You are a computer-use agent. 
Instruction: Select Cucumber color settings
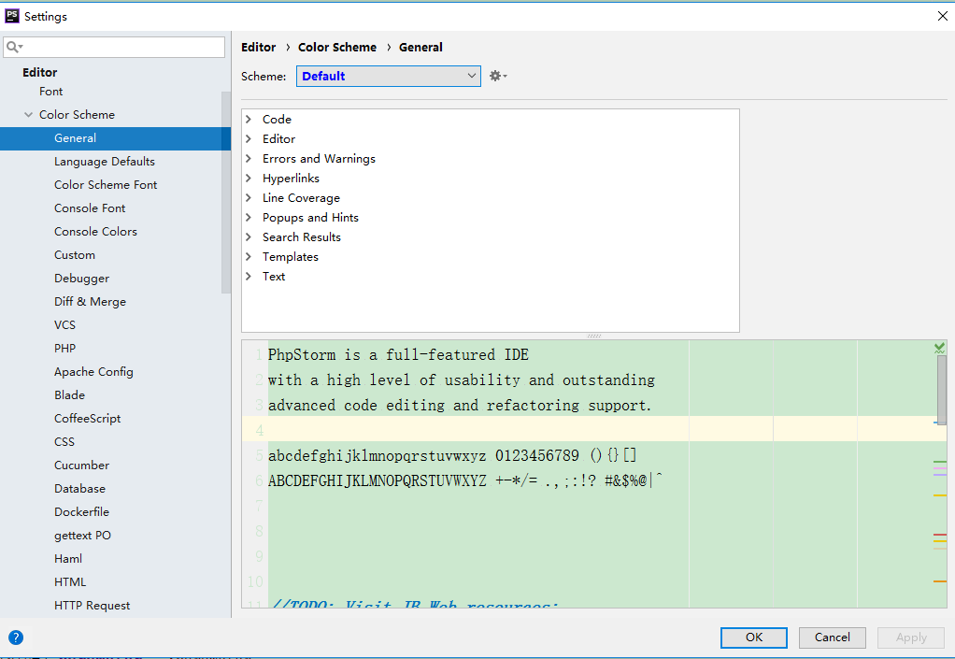tap(81, 466)
